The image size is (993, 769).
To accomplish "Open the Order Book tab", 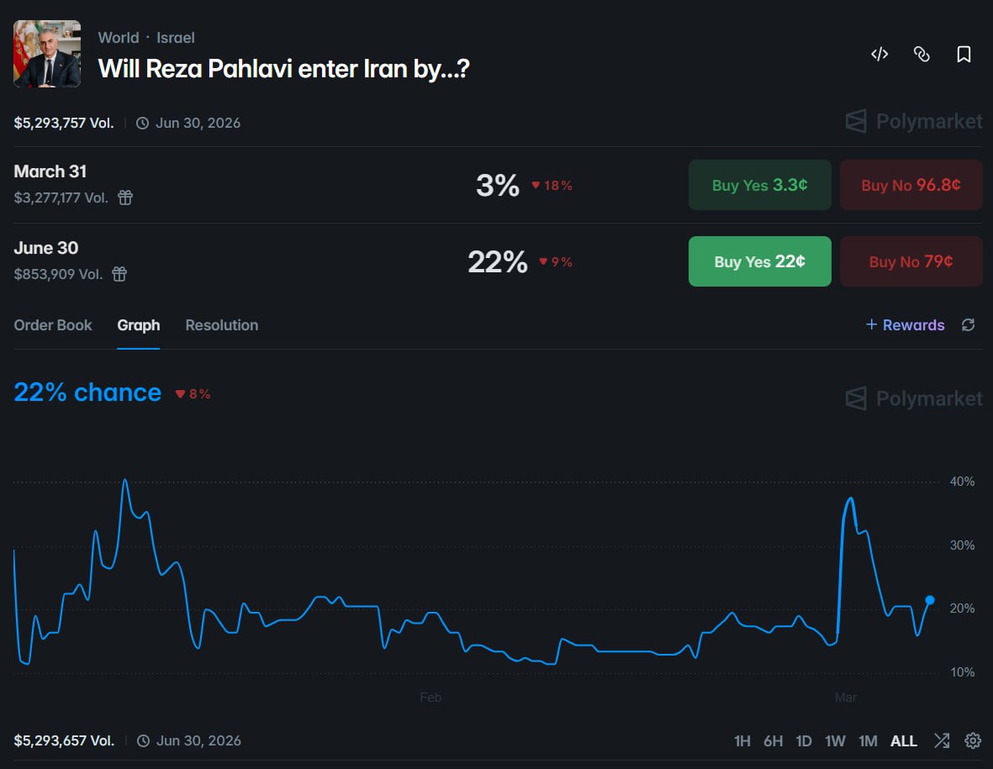I will pyautogui.click(x=53, y=325).
